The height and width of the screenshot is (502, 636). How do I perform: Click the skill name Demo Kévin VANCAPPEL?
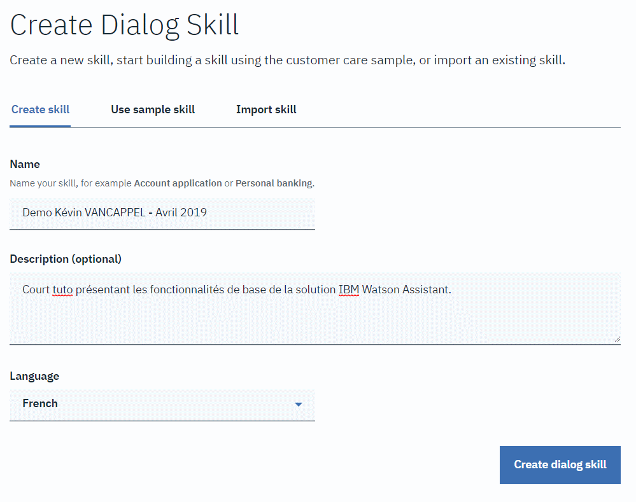point(114,213)
